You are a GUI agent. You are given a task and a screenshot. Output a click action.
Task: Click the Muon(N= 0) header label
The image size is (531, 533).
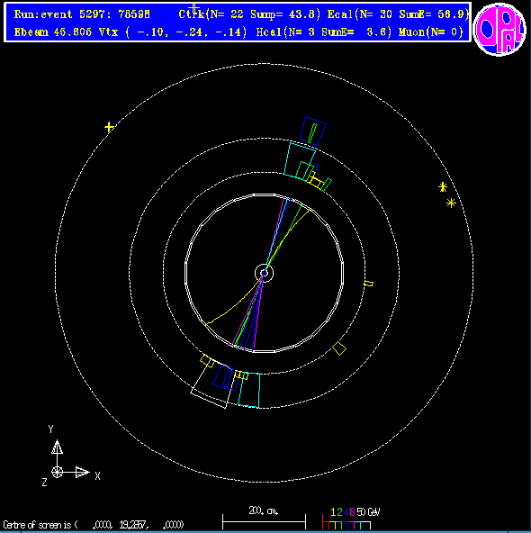tap(431, 32)
